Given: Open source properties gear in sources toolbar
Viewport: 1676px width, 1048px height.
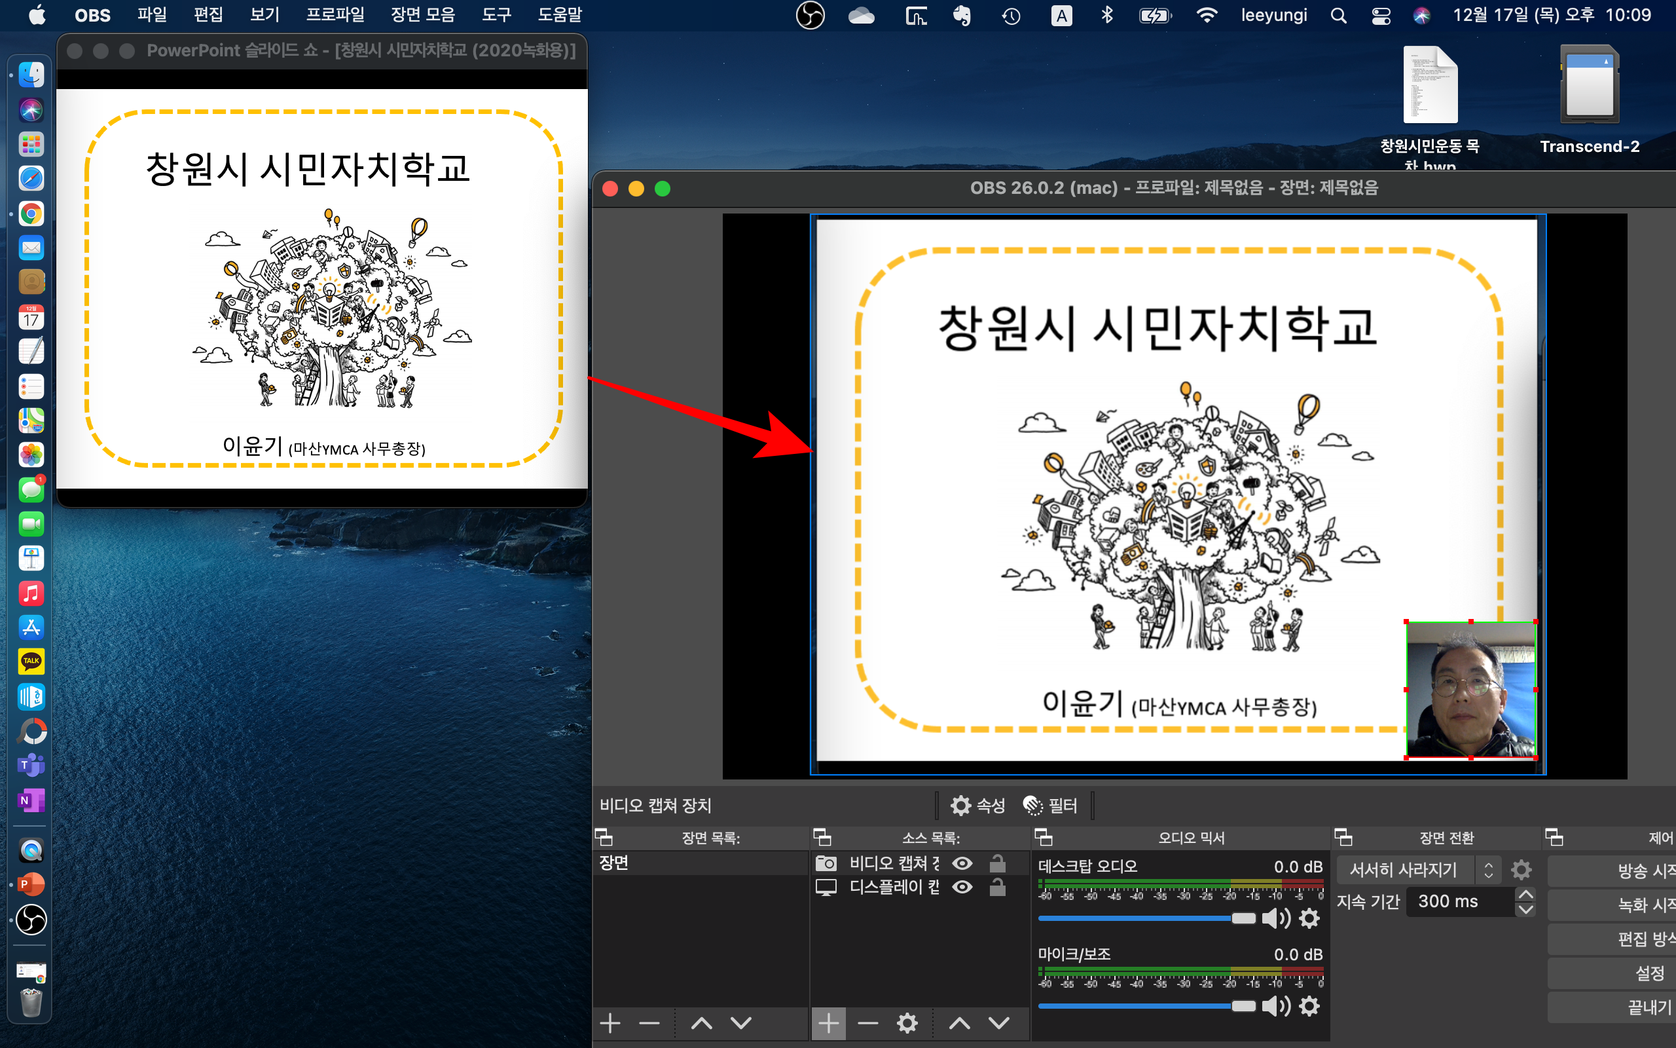Looking at the screenshot, I should tap(907, 1023).
